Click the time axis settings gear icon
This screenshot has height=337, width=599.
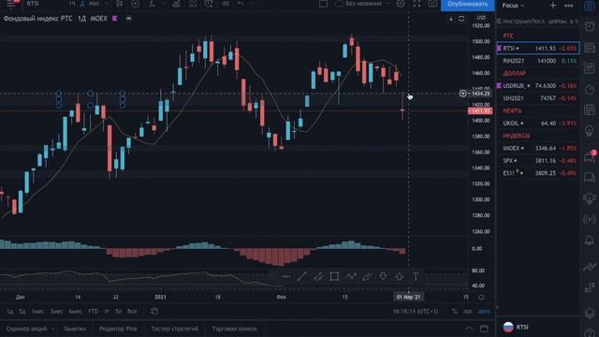point(481,297)
